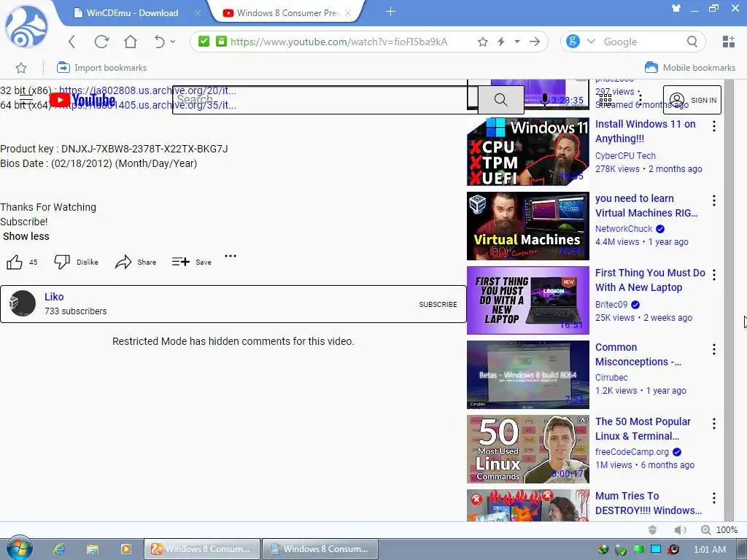The image size is (747, 560).
Task: Open a new tab with the plus button
Action: click(391, 12)
